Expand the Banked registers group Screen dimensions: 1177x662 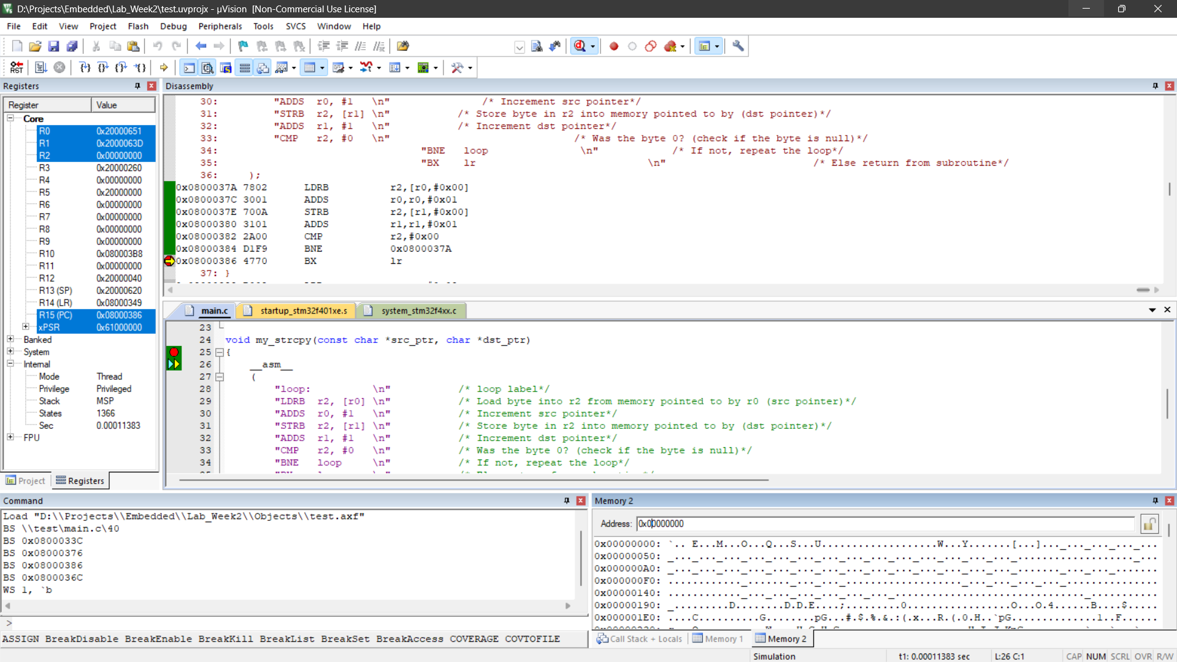click(10, 339)
